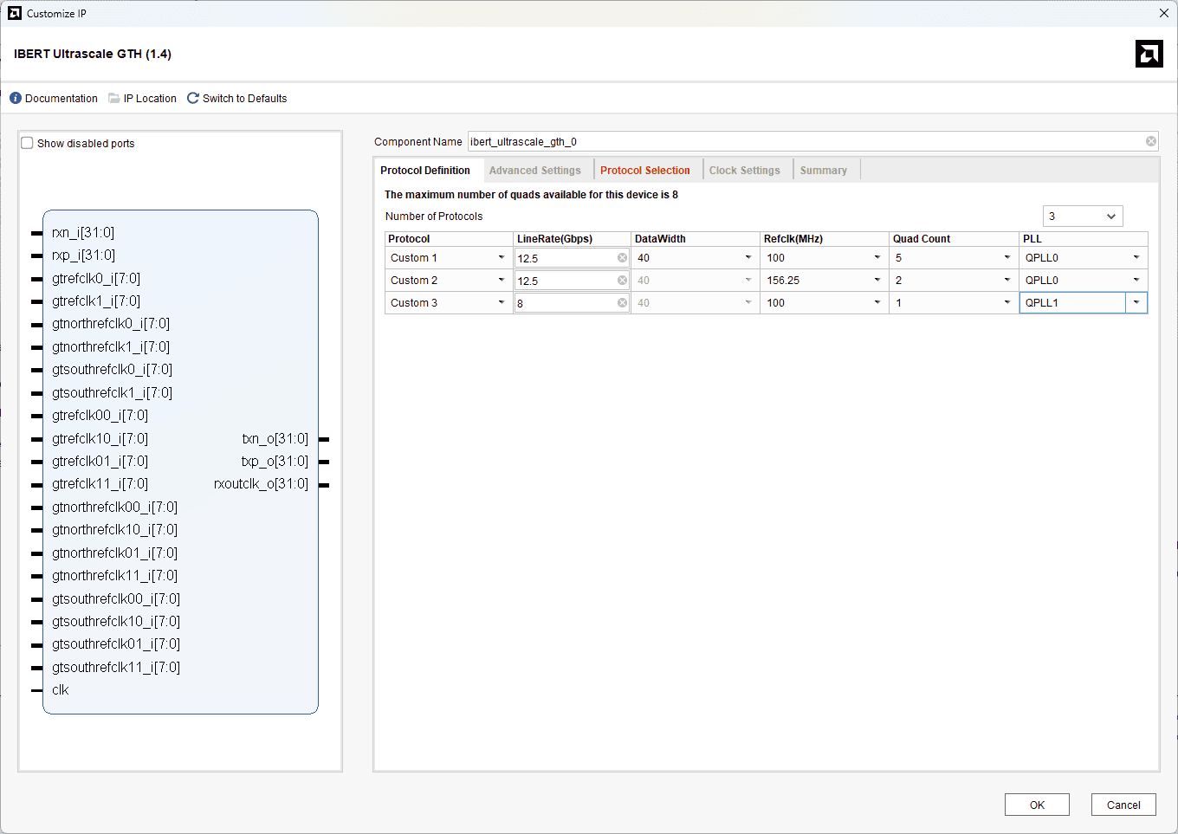Viewport: 1178px width, 834px height.
Task: Clear Custom 1 LineRate value
Action: click(622, 258)
